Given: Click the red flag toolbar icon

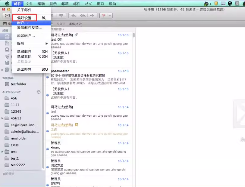Looking at the screenshot, I should coord(104,16).
